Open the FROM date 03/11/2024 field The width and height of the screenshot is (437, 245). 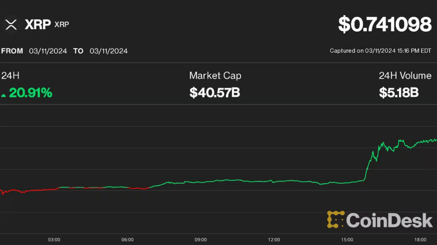48,51
